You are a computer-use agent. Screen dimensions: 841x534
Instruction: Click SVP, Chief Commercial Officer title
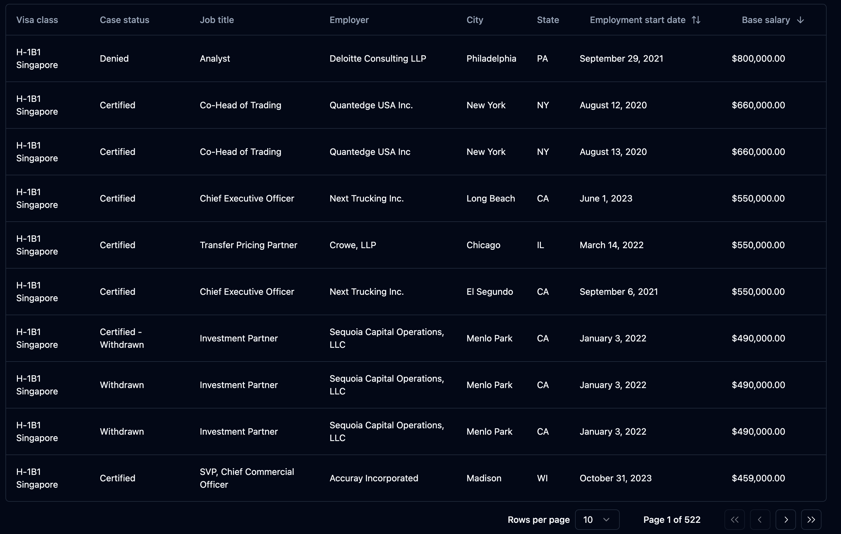pos(247,478)
